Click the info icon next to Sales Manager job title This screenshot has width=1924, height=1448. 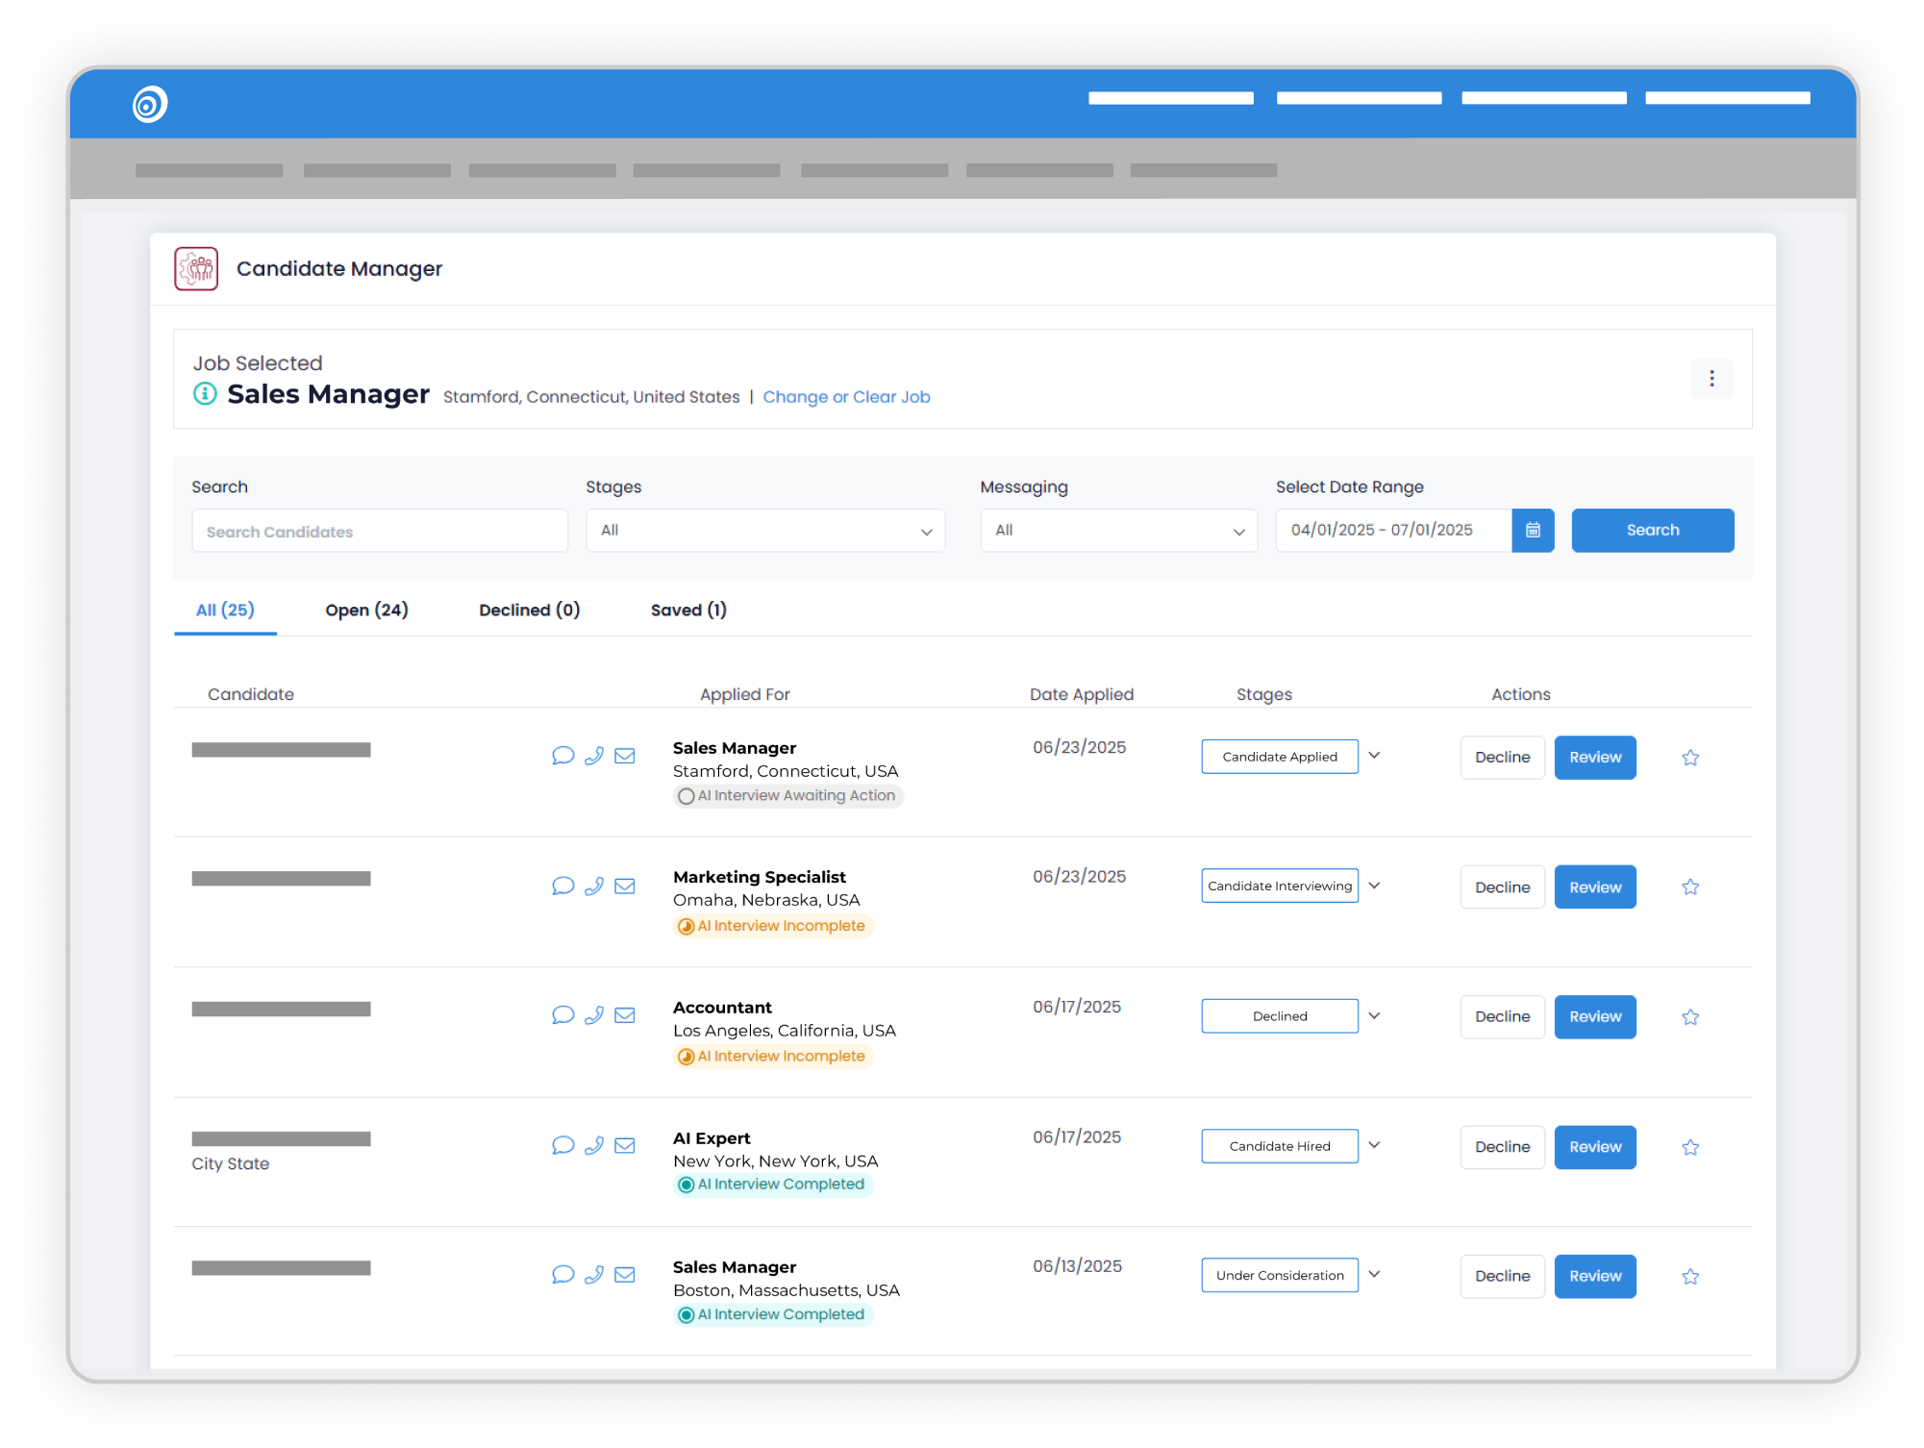pyautogui.click(x=203, y=393)
